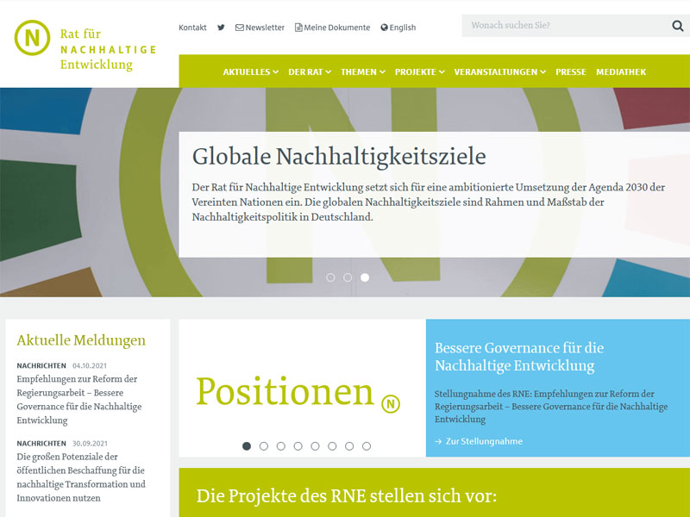The height and width of the screenshot is (517, 690).
Task: Open the Kontakt page link
Action: [191, 27]
